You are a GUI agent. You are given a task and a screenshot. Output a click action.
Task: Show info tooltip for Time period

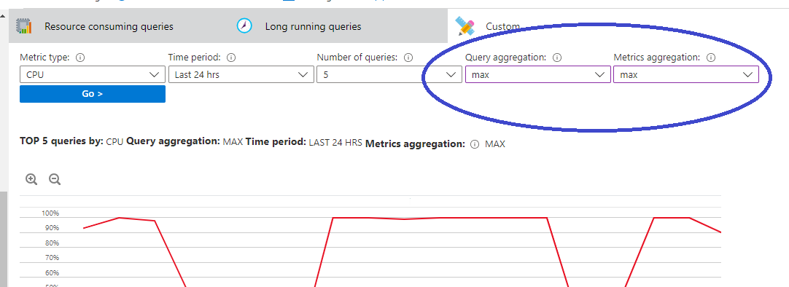coord(231,58)
